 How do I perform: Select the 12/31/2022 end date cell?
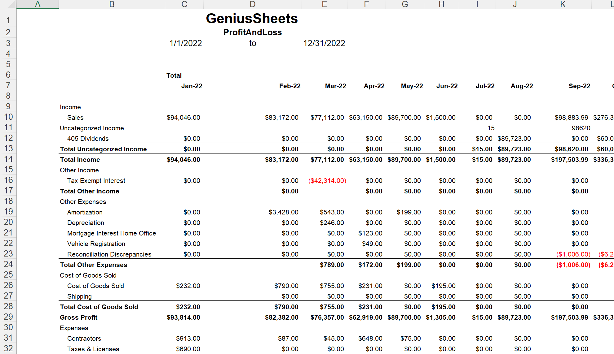tap(324, 43)
